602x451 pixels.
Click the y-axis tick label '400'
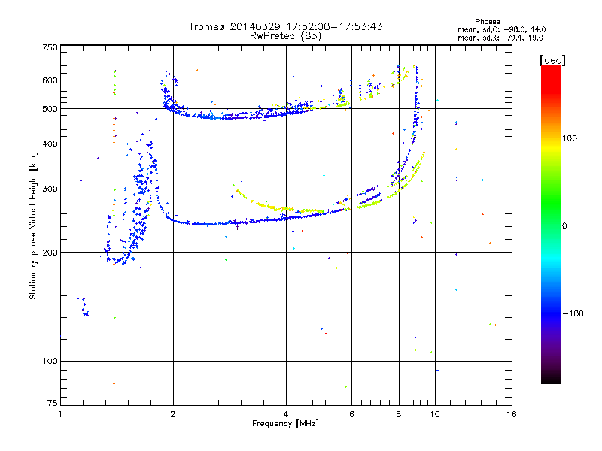coord(50,144)
